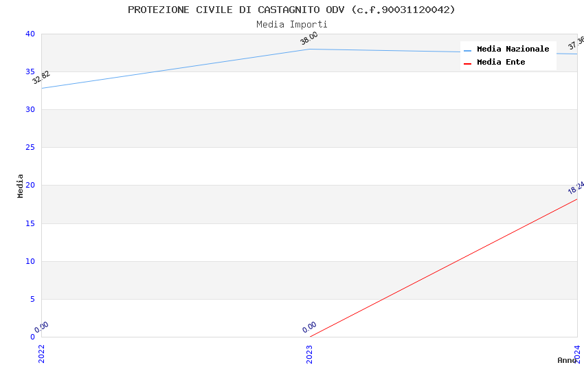Click the 10 tick on the y-axis
This screenshot has width=584, height=378.
pyautogui.click(x=30, y=261)
